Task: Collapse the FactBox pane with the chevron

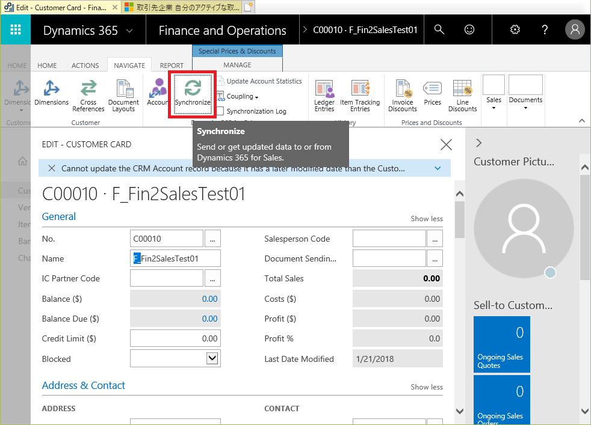Action: 478,143
